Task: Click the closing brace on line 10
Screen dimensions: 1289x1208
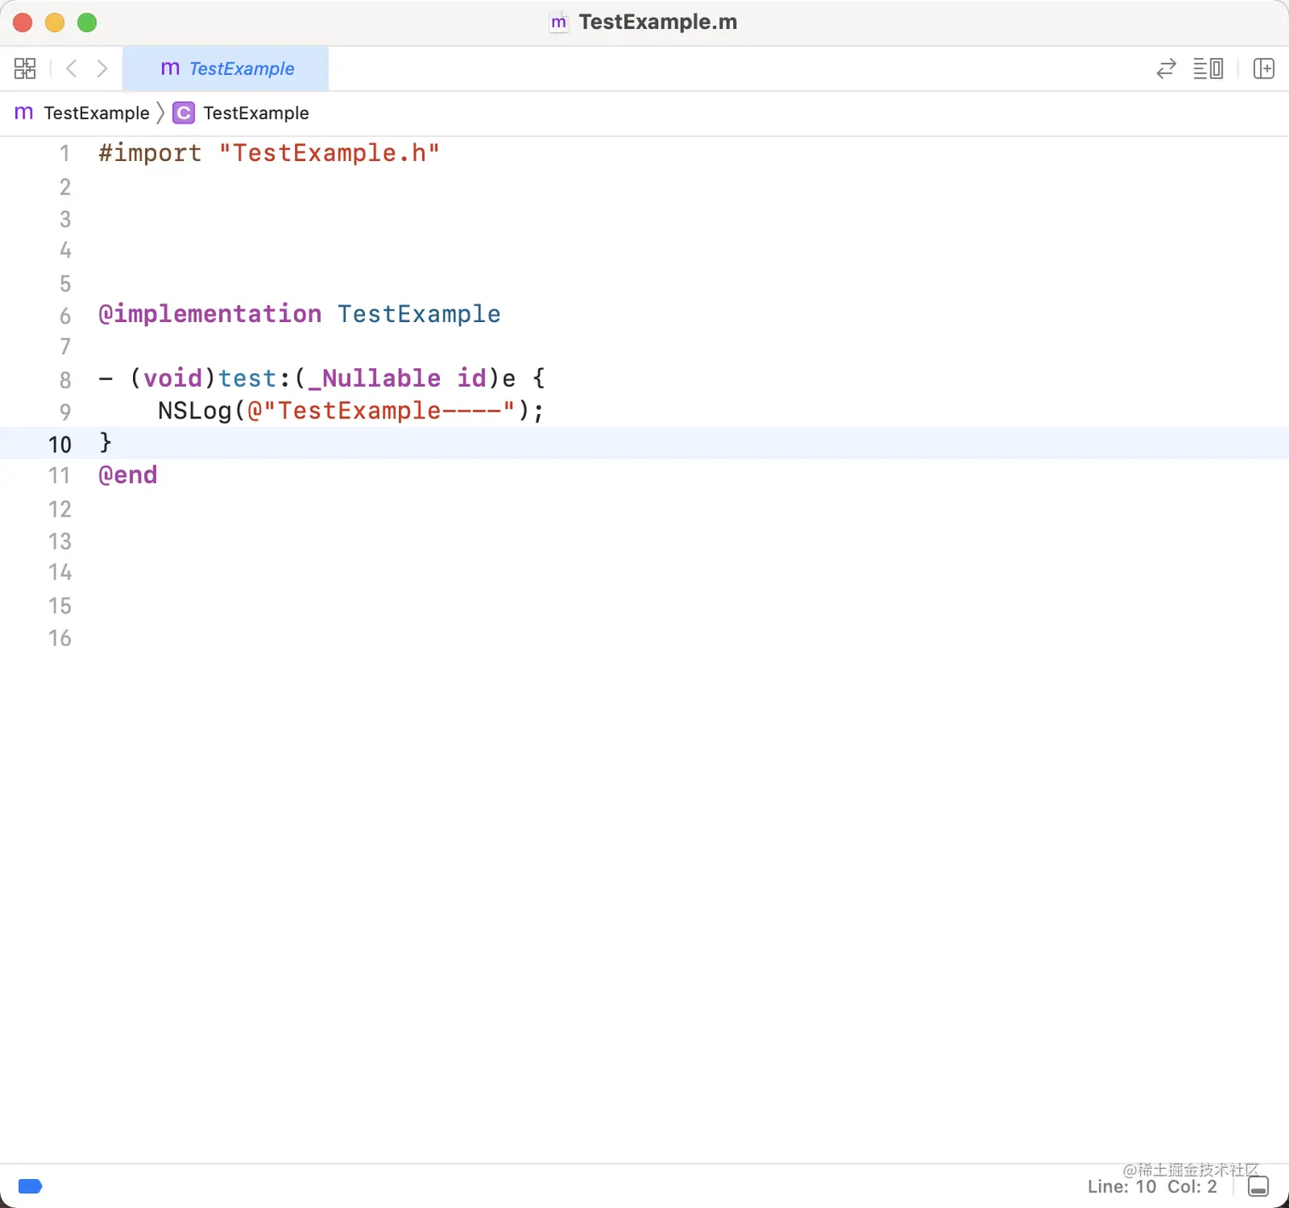Action: click(106, 443)
